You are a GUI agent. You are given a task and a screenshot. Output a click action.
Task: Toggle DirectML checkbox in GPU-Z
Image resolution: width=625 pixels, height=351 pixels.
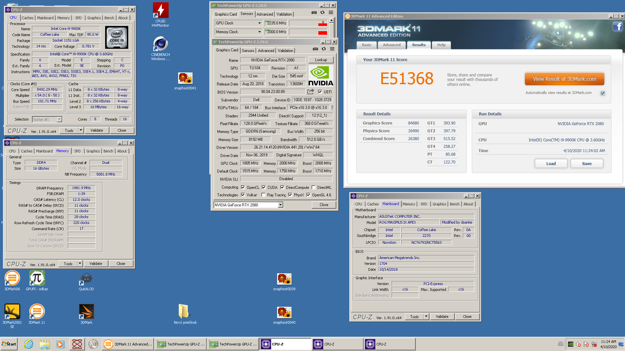click(x=313, y=188)
